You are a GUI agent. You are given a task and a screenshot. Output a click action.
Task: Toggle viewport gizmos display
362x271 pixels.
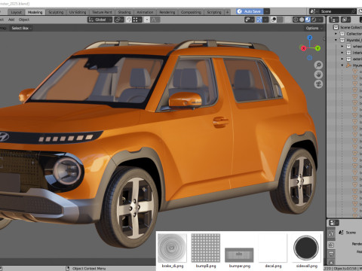259,20
